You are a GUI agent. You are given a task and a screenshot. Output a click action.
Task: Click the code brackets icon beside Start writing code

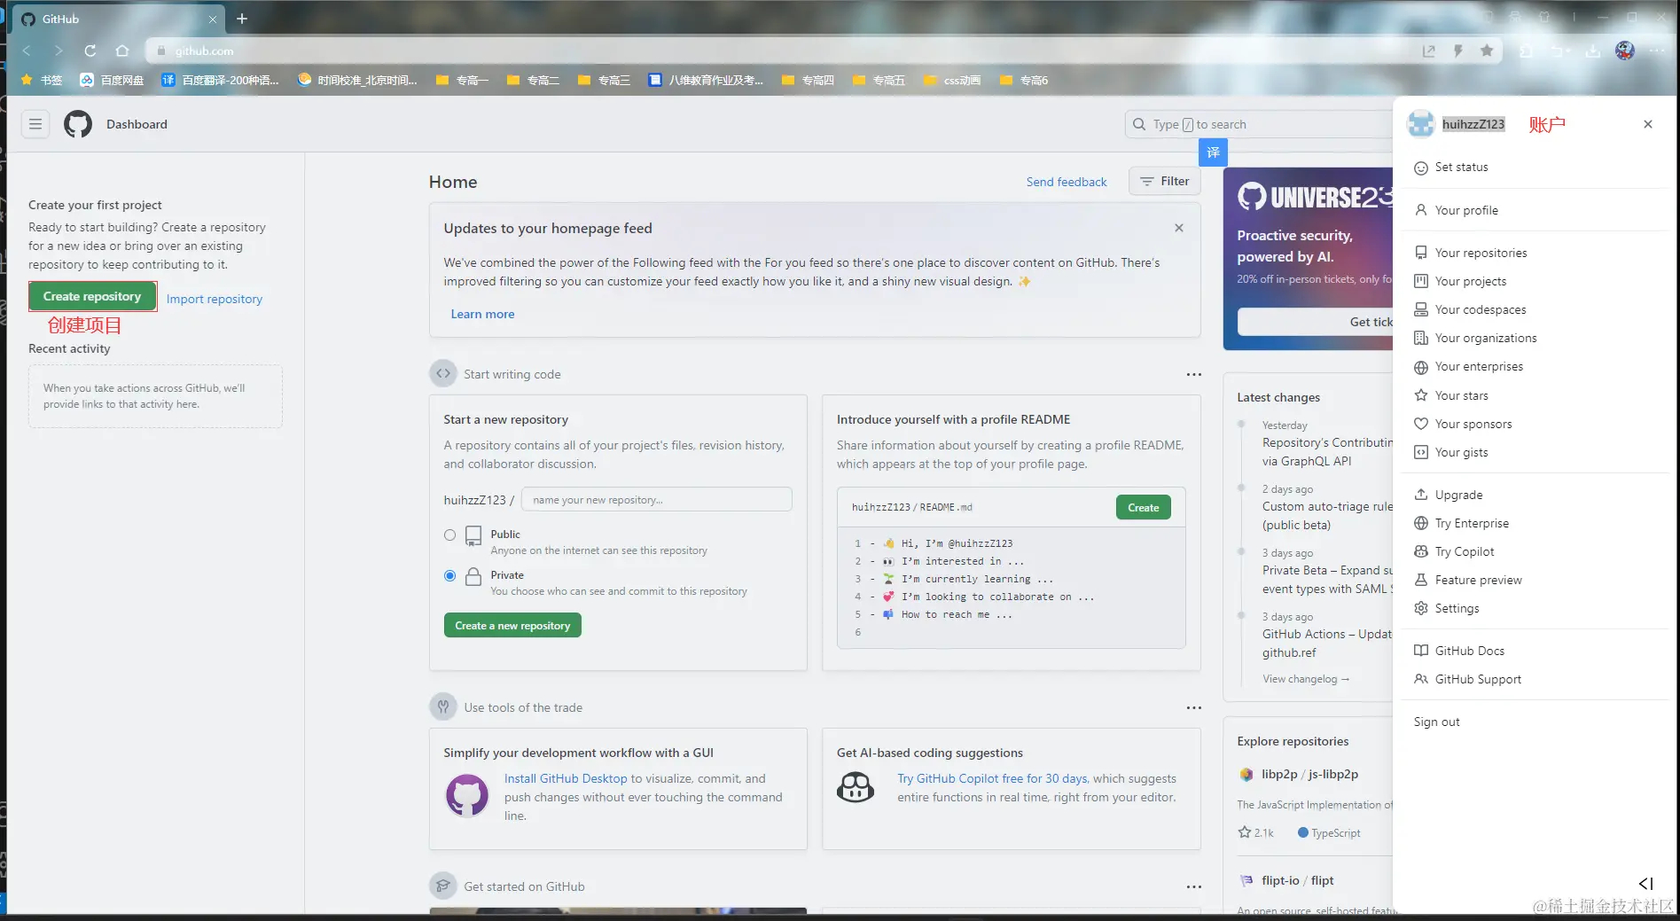point(443,373)
